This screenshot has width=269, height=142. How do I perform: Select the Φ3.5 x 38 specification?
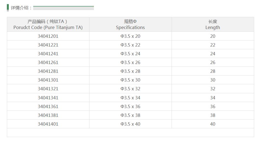130,115
